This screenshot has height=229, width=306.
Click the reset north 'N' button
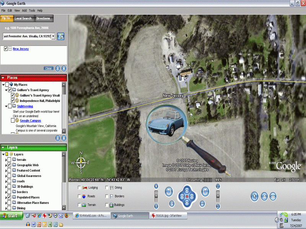(x=172, y=203)
